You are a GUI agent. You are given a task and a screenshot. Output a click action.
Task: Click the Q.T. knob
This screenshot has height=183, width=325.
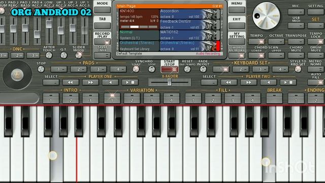63,55
